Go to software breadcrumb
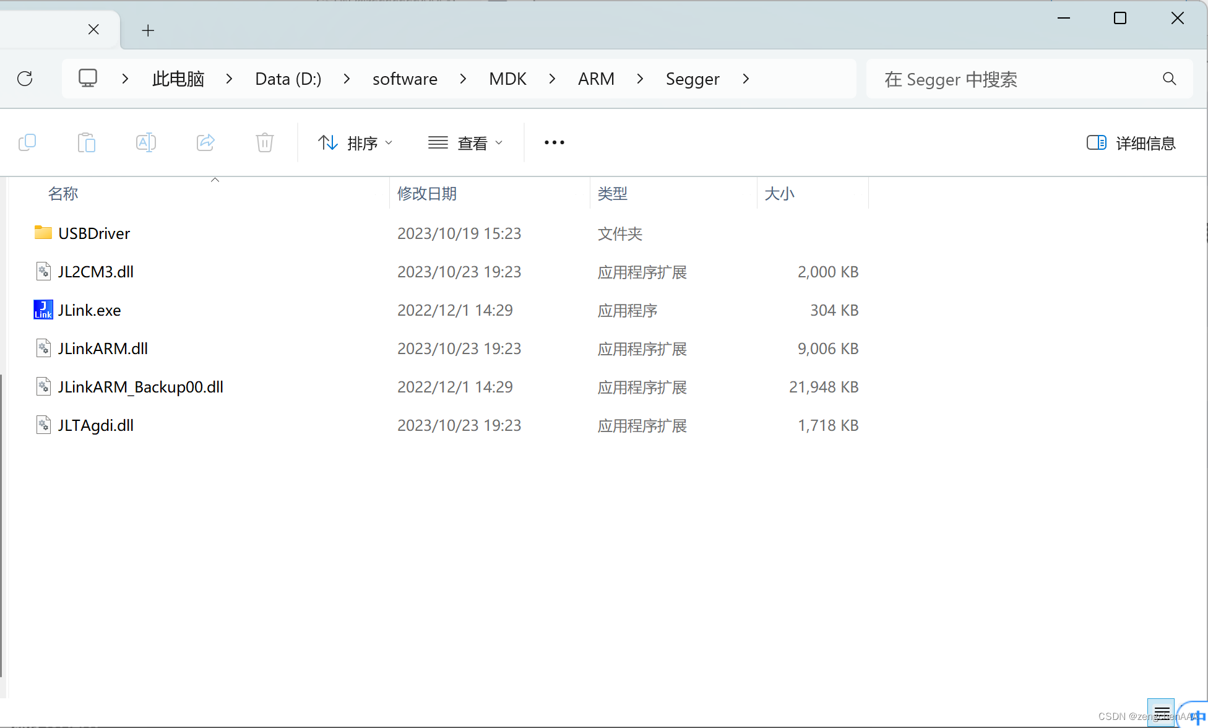1208x728 pixels. 405,79
